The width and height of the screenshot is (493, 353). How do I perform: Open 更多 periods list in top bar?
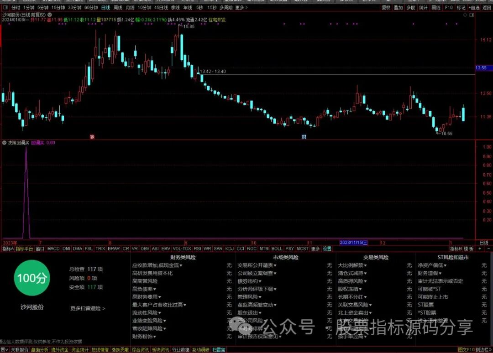coord(241,8)
